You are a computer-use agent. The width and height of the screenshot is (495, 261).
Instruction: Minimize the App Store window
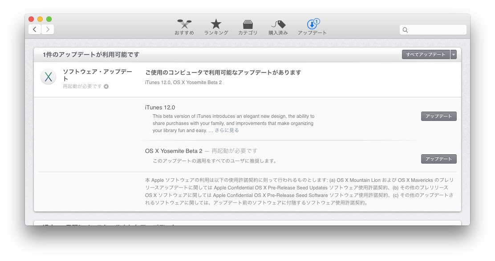(x=40, y=19)
